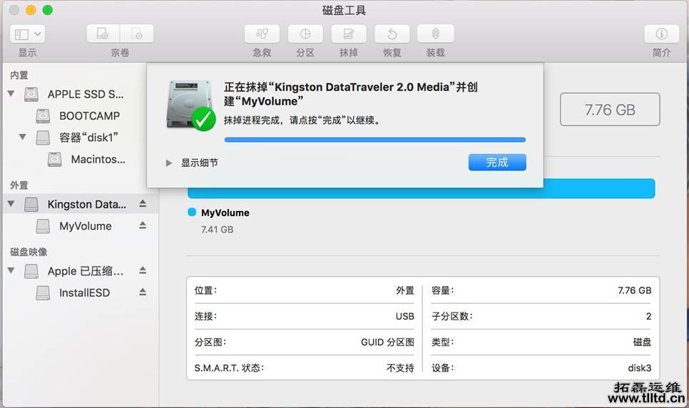Click the 不支持 S.M.A.R.T. status value
This screenshot has height=408, width=689.
click(400, 368)
